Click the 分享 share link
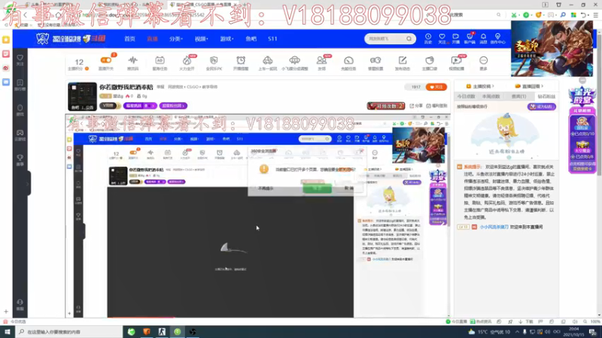The image size is (602, 338). pyautogui.click(x=416, y=106)
